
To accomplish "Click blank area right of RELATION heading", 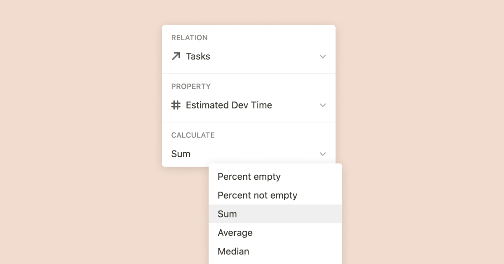I will [273, 38].
